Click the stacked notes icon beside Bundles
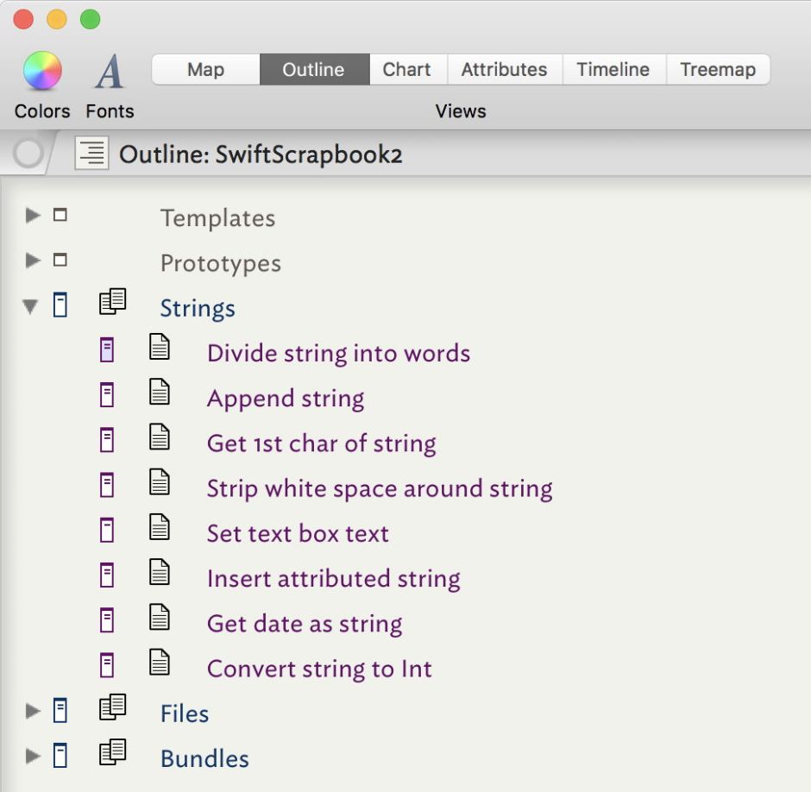This screenshot has height=792, width=811. [x=112, y=753]
